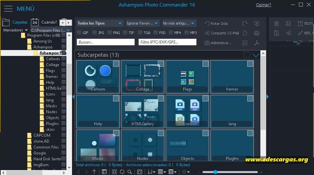
Task: Click the database stack icon in right panel
Action: (x=276, y=24)
